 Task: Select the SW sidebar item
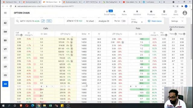[5, 32]
